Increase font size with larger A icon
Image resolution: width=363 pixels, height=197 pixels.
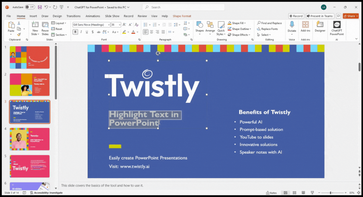tap(124, 25)
